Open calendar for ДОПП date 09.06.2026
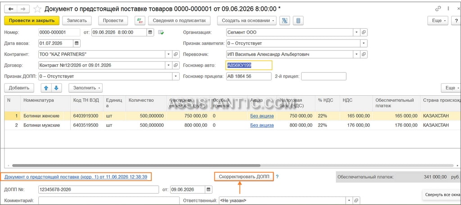Viewport: 461px width, 205px height. pyautogui.click(x=208, y=189)
